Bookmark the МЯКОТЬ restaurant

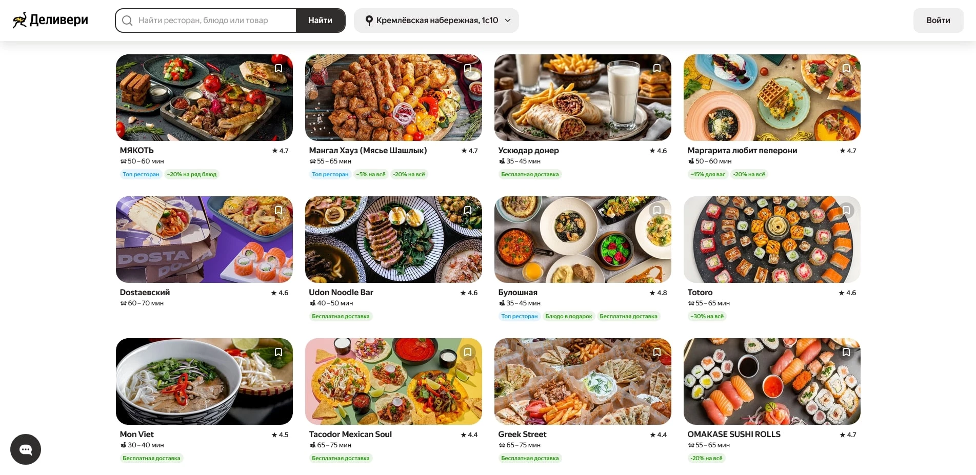pyautogui.click(x=278, y=69)
